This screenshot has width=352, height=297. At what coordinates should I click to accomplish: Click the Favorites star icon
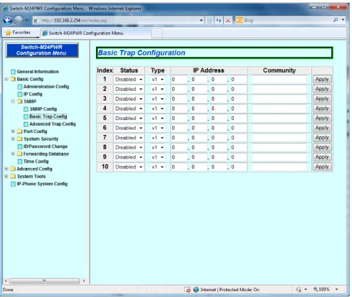click(x=8, y=32)
